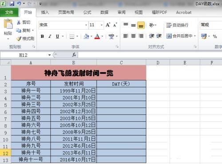Toggle Bold formatting
The width and height of the screenshot is (222, 164).
click(x=42, y=36)
